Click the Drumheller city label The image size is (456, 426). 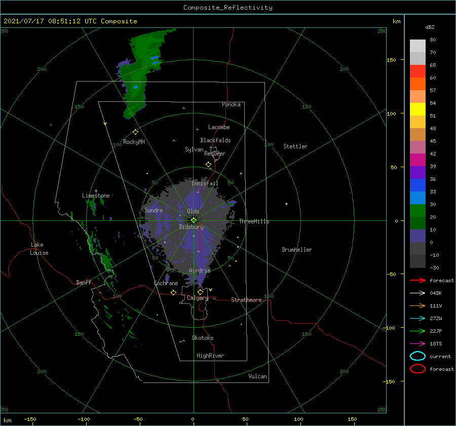(x=297, y=250)
